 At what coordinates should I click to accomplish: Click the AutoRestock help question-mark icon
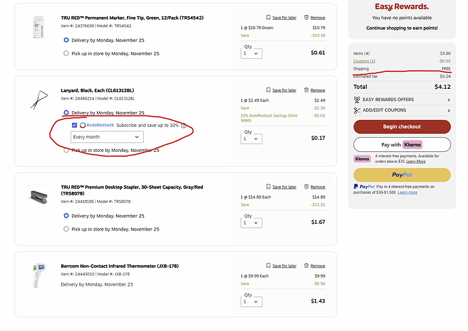(x=184, y=125)
